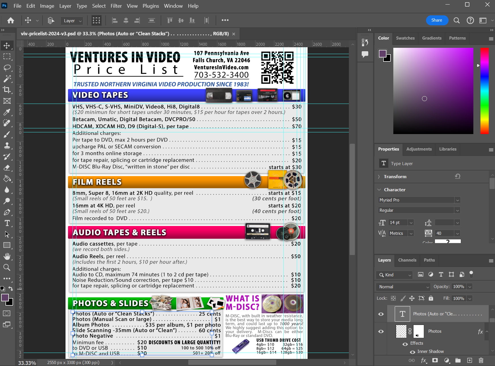The image size is (495, 366).
Task: Select the Frame tool
Action: [7, 101]
